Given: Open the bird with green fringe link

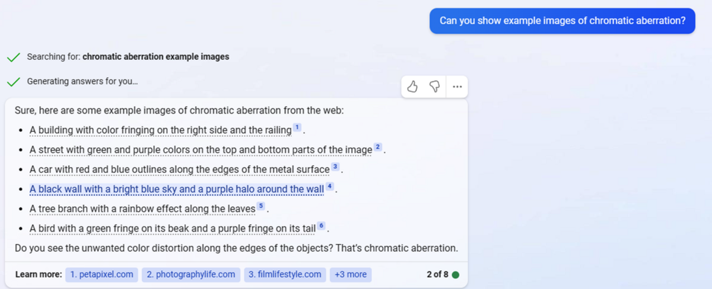Looking at the screenshot, I should coord(172,229).
